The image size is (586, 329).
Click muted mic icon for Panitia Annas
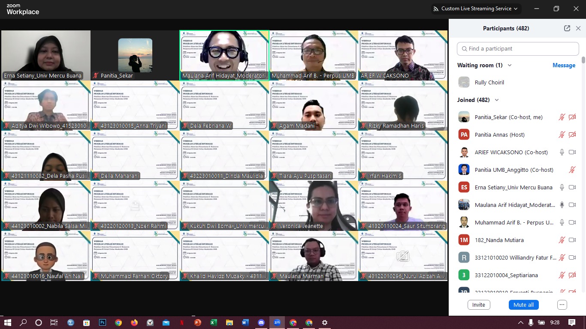(562, 135)
